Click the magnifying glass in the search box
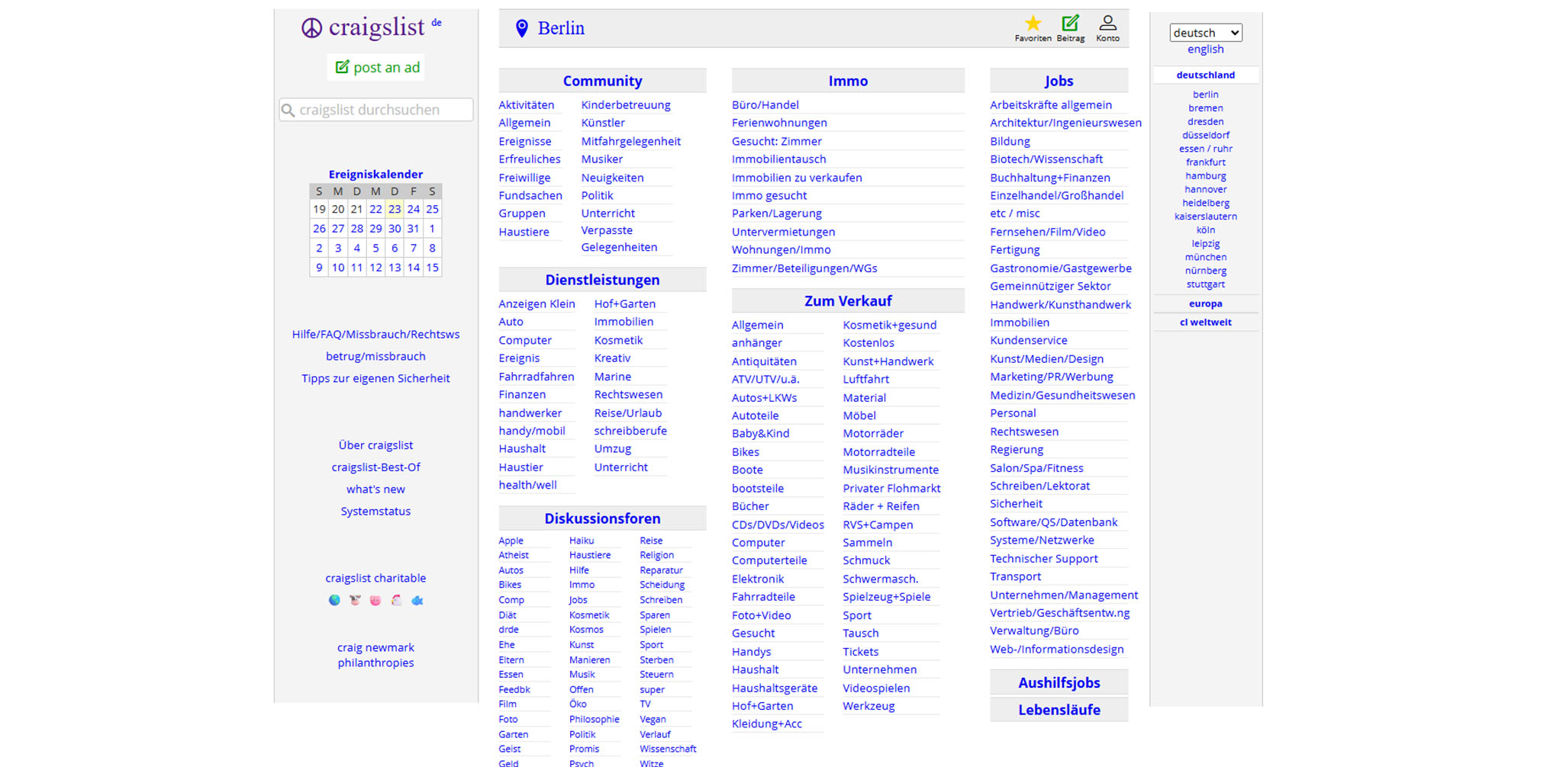Image resolution: width=1563 pixels, height=767 pixels. (x=289, y=110)
